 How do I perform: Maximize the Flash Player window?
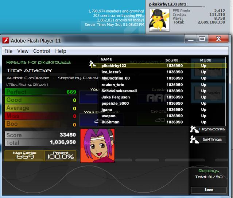(202, 39)
